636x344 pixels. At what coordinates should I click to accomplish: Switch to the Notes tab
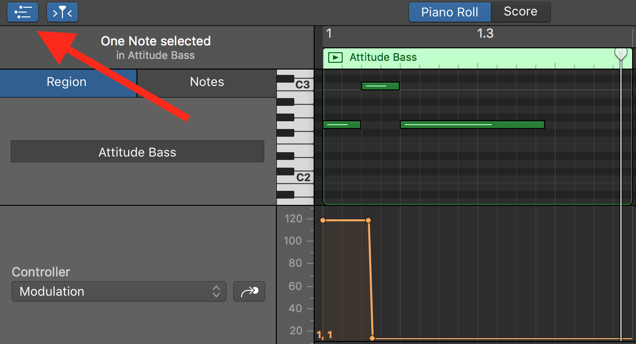click(x=207, y=82)
